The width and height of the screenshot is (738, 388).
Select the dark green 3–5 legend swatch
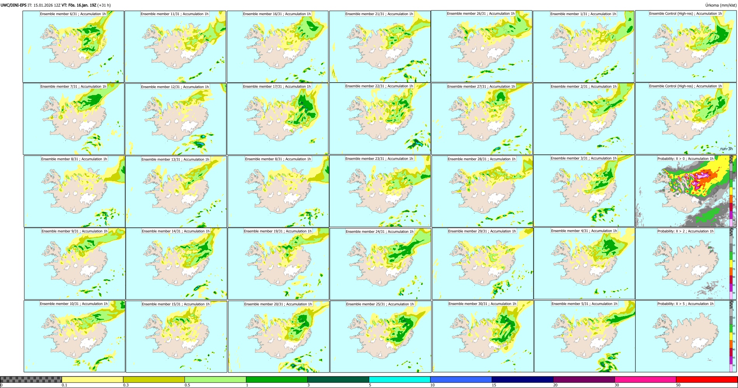pos(338,379)
